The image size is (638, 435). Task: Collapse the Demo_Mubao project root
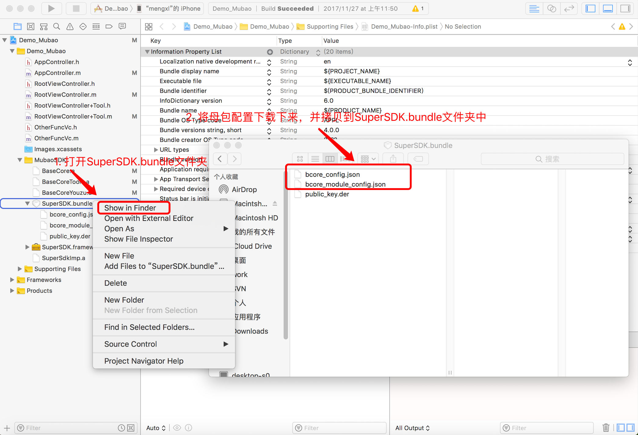[x=5, y=40]
